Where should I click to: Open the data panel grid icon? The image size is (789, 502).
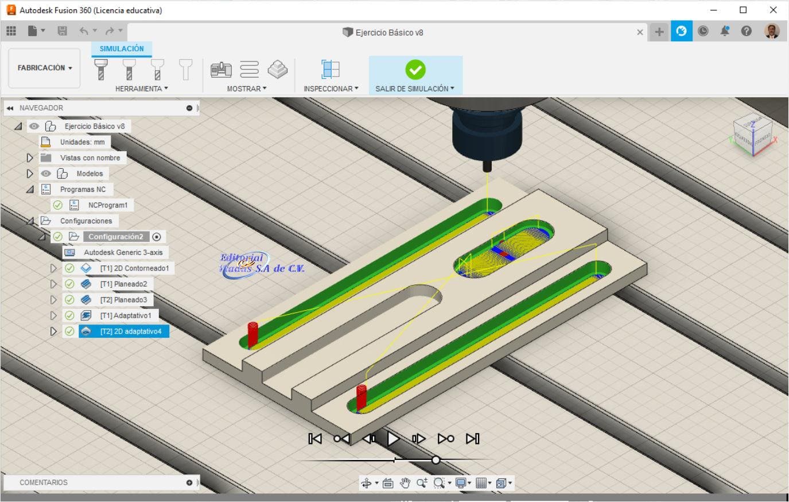[11, 31]
